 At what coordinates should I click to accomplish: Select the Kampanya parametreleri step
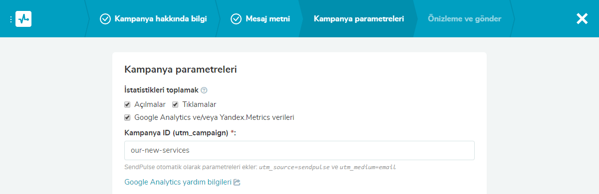coord(359,19)
